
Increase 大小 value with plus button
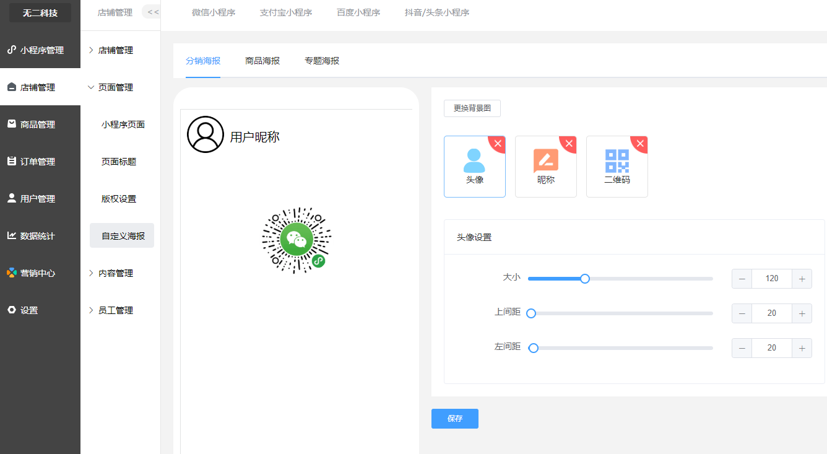coord(802,279)
